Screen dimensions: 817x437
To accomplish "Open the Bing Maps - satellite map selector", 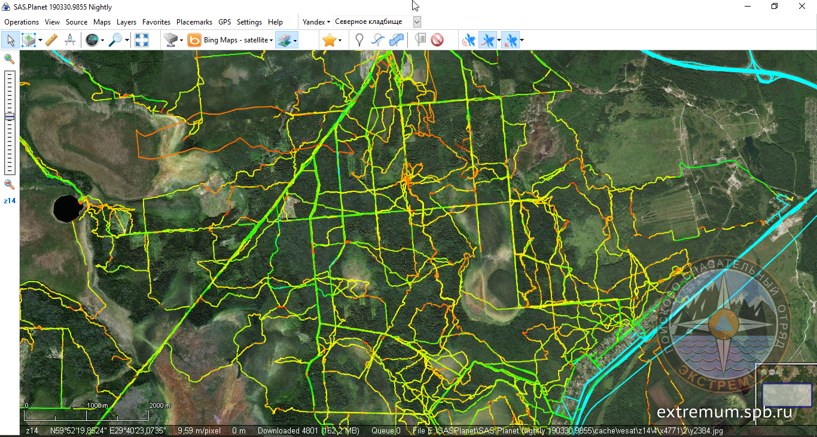I will pos(238,40).
